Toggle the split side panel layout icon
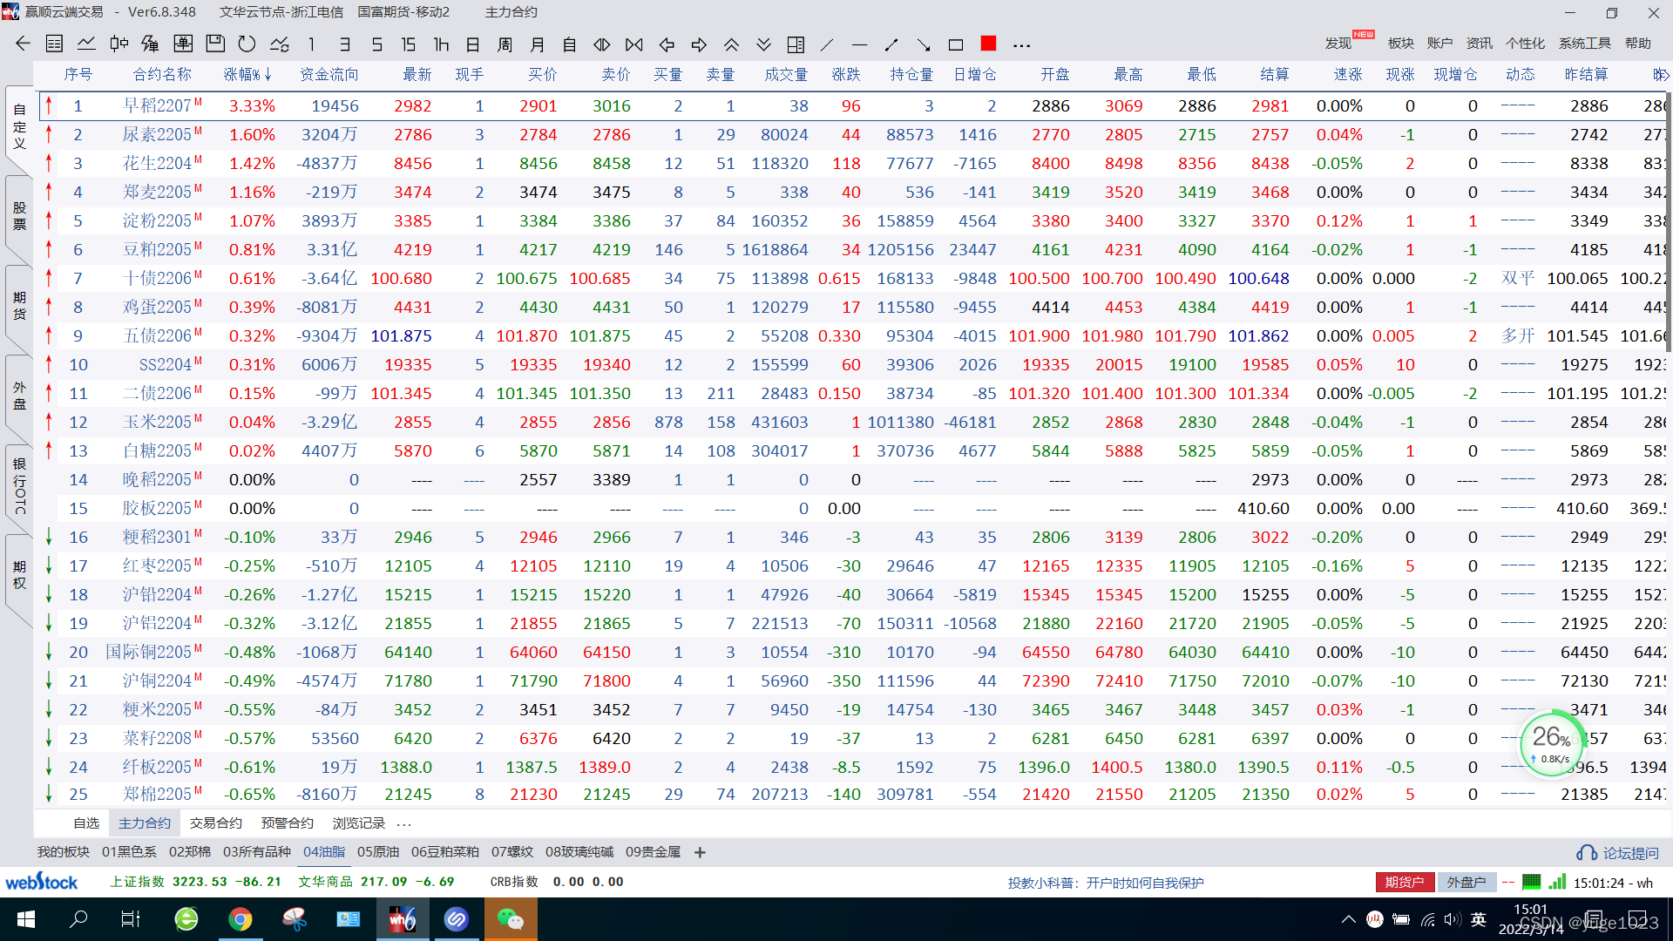1673x941 pixels. [796, 44]
